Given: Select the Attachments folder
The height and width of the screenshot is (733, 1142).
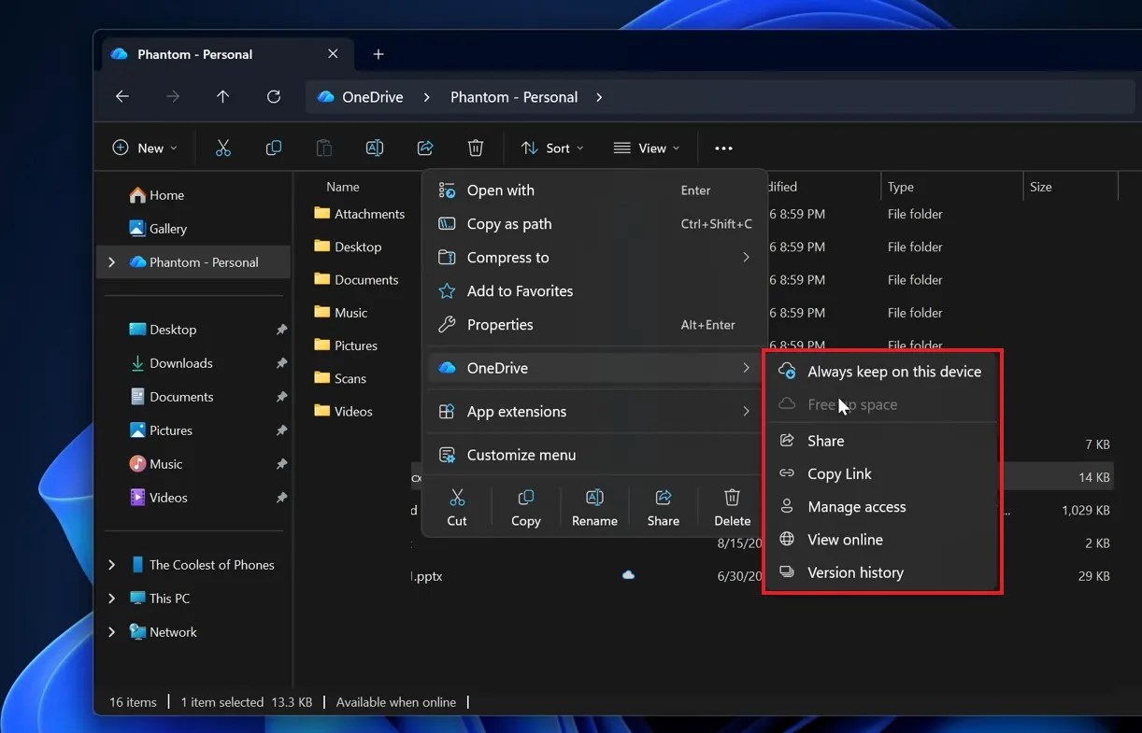Looking at the screenshot, I should pyautogui.click(x=360, y=214).
